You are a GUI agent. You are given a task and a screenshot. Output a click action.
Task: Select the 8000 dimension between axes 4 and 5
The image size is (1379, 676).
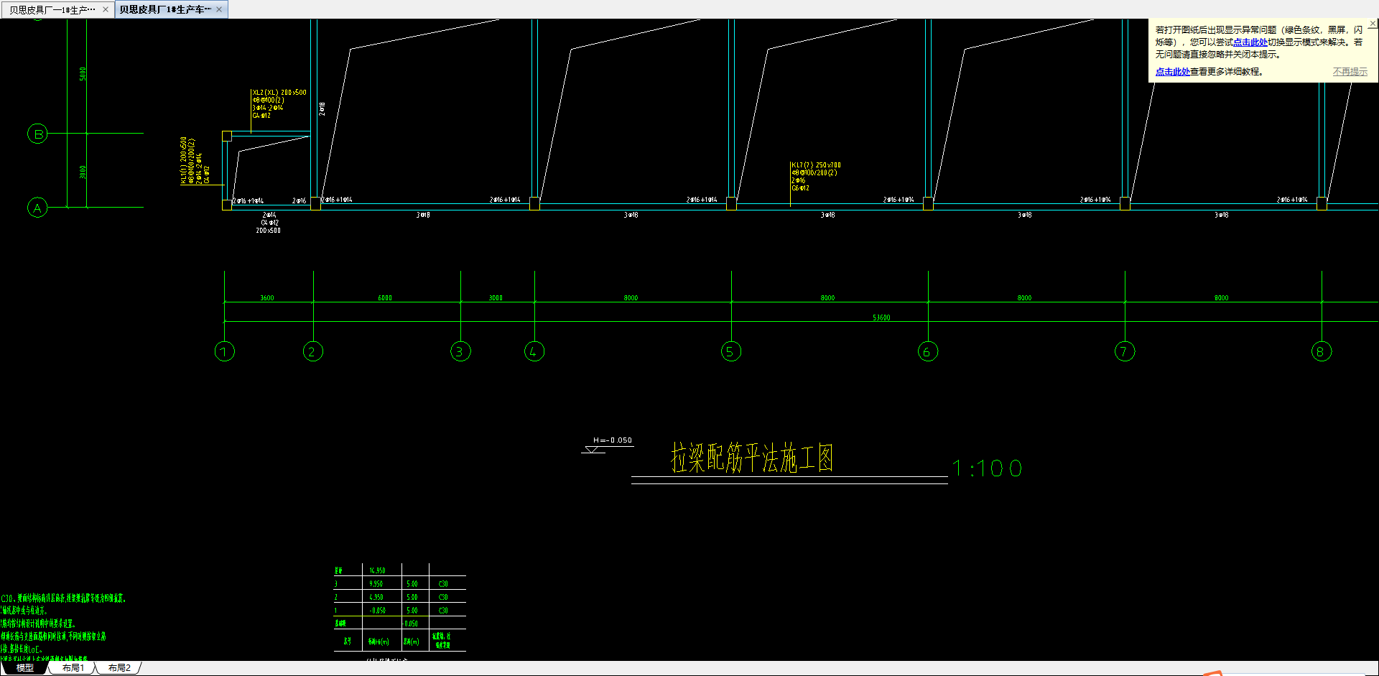click(x=631, y=297)
